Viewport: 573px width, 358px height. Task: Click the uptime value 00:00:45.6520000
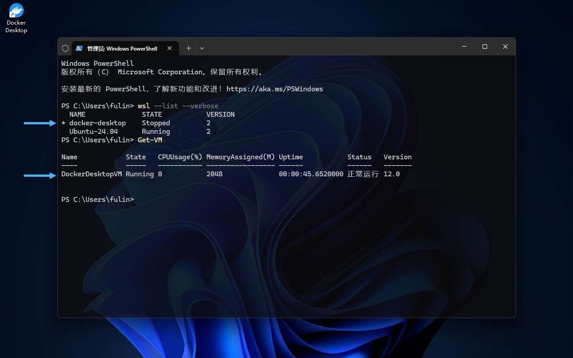pyautogui.click(x=311, y=174)
